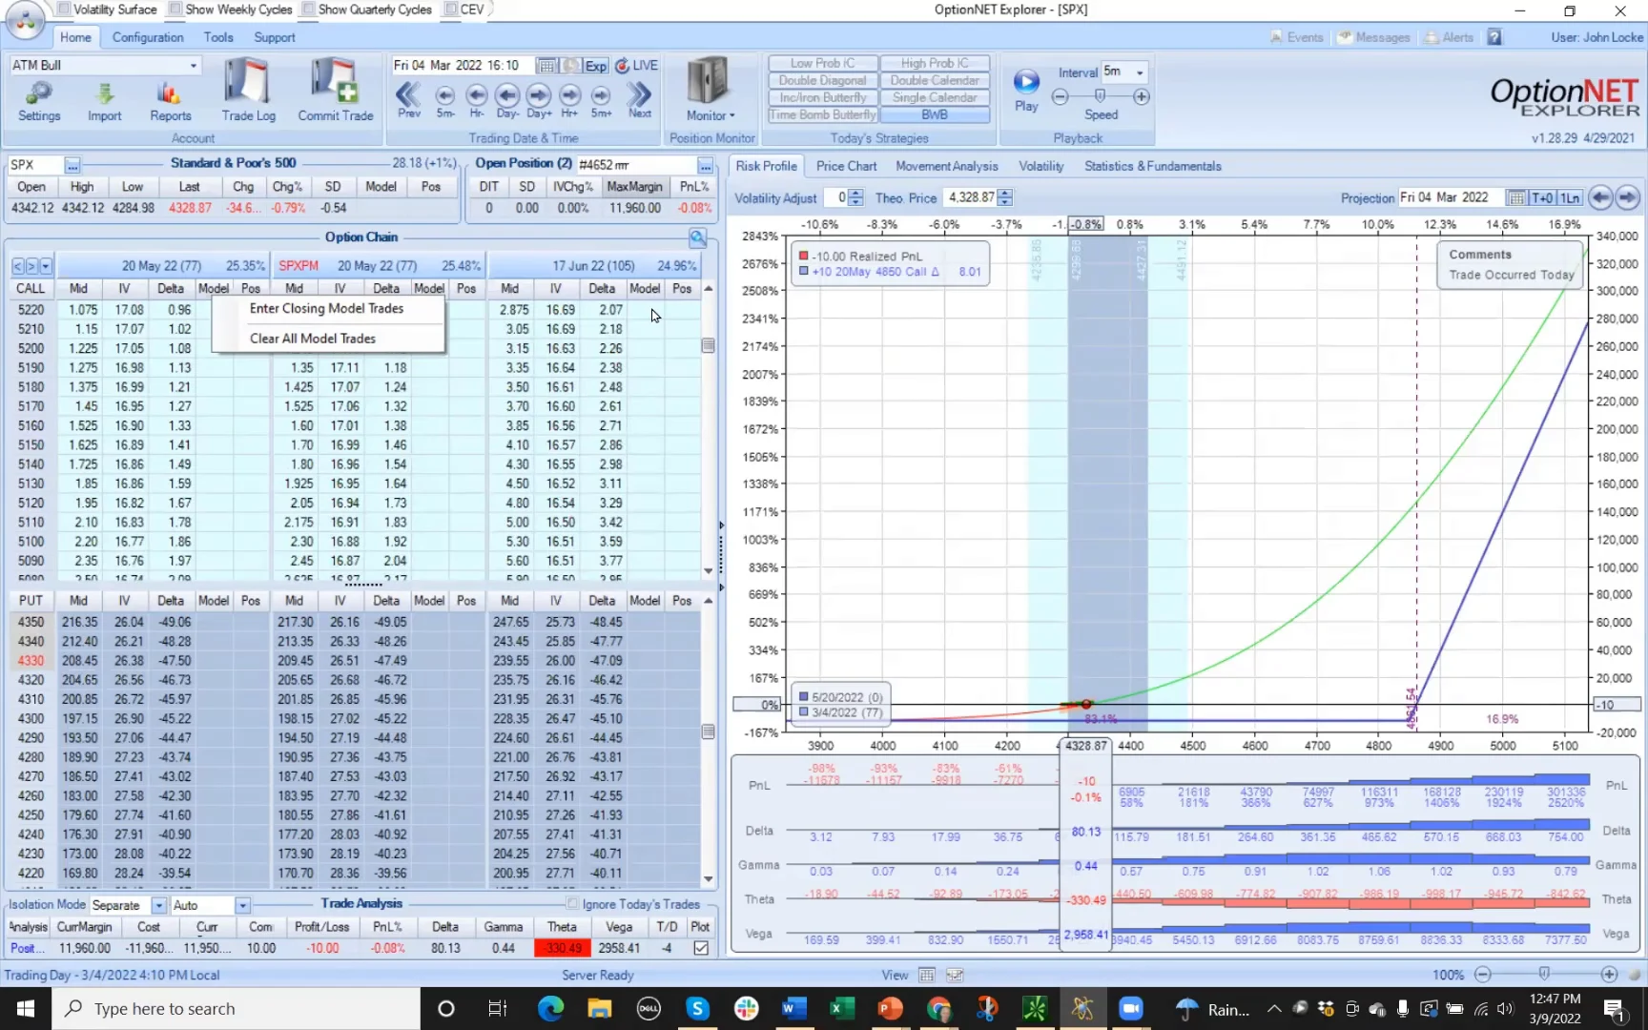This screenshot has height=1030, width=1648.
Task: Click the Import icon
Action: coord(104,101)
